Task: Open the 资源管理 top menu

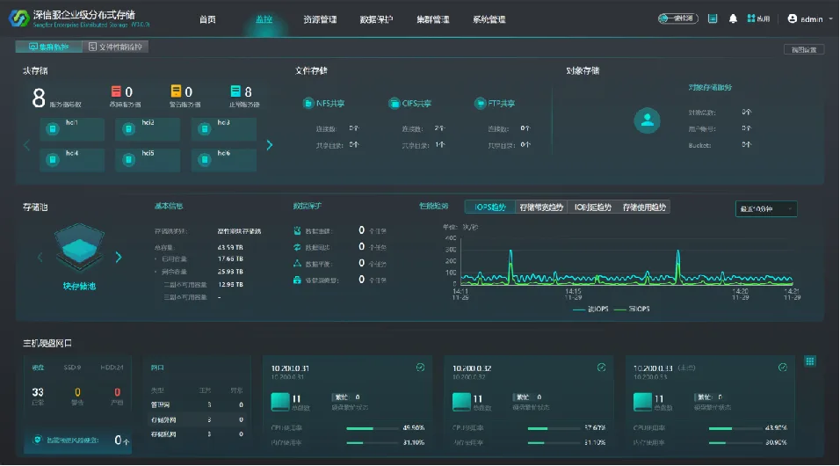Action: [320, 19]
